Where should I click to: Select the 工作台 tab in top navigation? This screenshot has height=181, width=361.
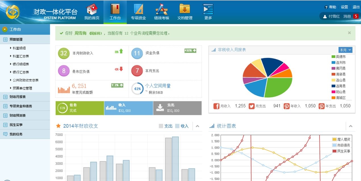[115, 12]
